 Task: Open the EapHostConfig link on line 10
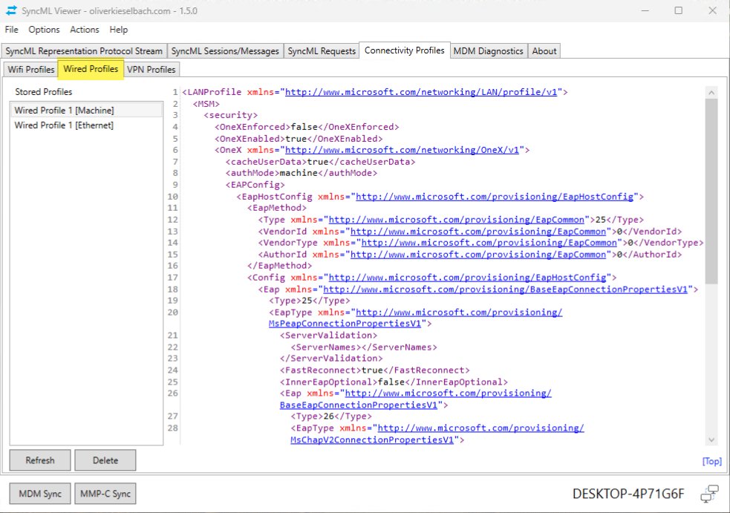point(495,197)
